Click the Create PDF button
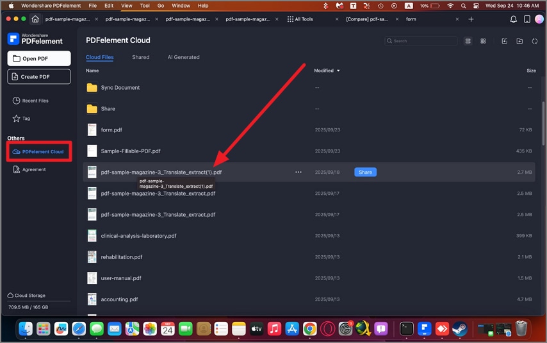 click(39, 77)
